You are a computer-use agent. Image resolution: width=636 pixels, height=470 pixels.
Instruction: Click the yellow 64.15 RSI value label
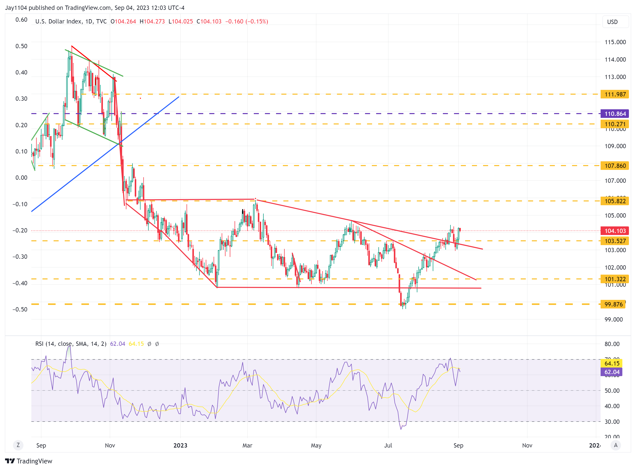(611, 363)
